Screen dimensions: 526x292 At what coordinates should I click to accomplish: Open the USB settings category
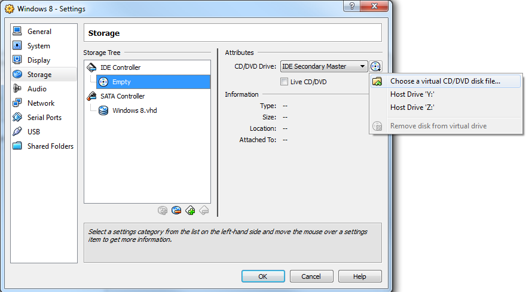34,132
